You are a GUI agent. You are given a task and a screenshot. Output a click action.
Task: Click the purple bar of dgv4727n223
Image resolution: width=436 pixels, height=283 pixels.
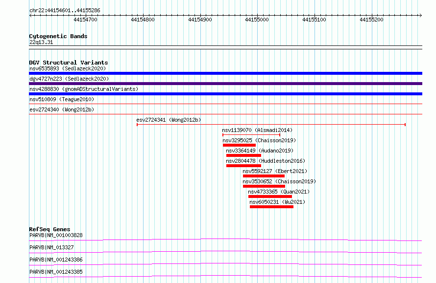coord(225,84)
